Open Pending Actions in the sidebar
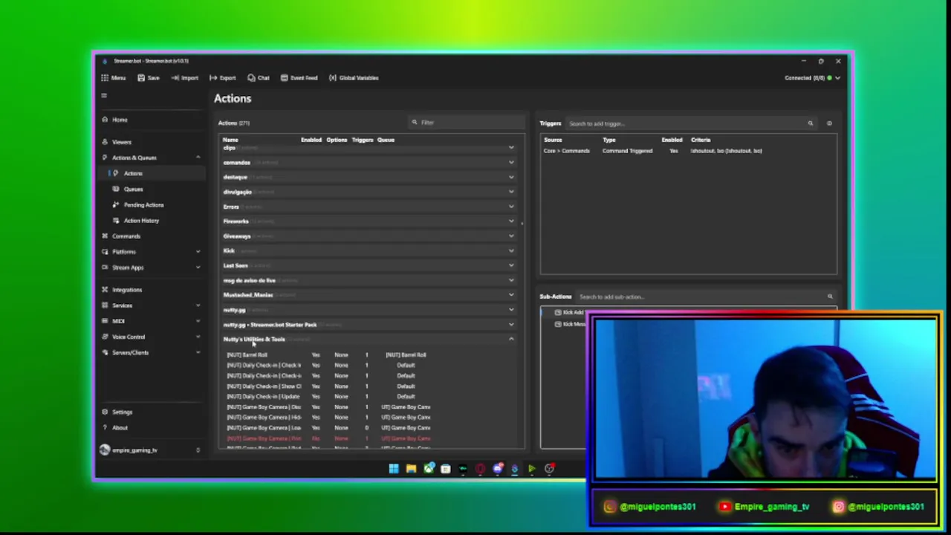Screen dimensions: 951x535 152,204
